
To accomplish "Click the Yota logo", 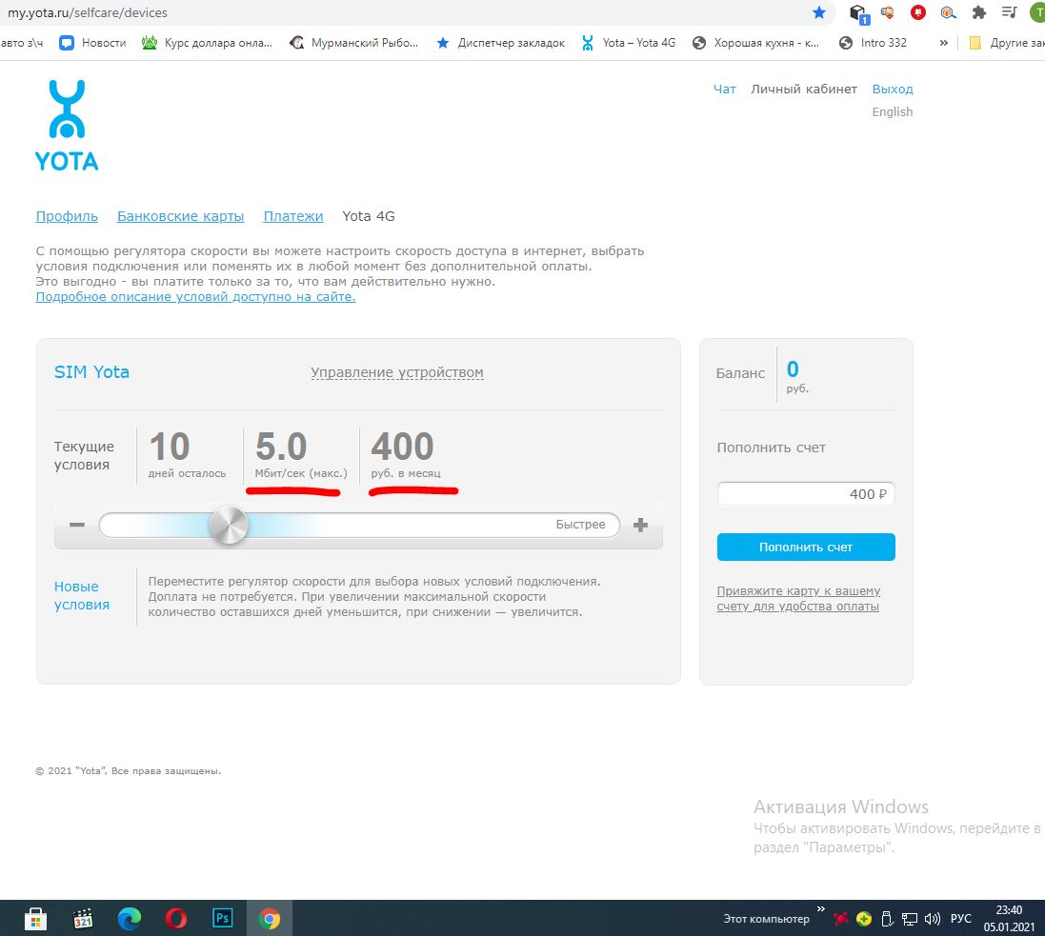I will 67,126.
